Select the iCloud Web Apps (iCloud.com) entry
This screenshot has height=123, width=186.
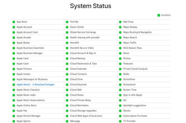click(86, 116)
